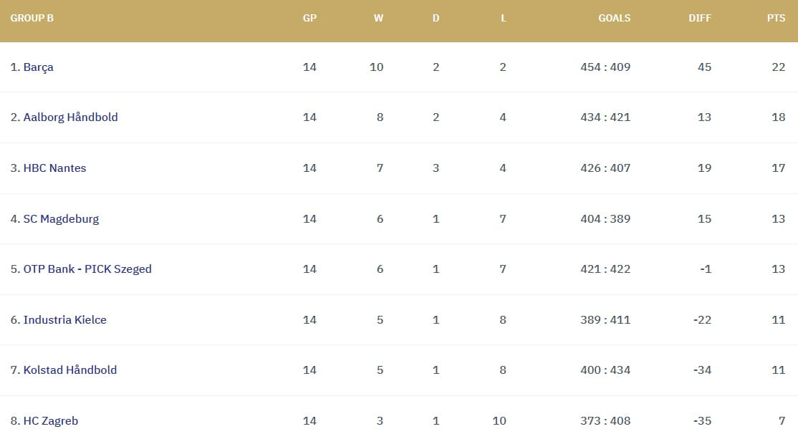Click the OTP Bank - PICK Szeged row name

[x=87, y=269]
